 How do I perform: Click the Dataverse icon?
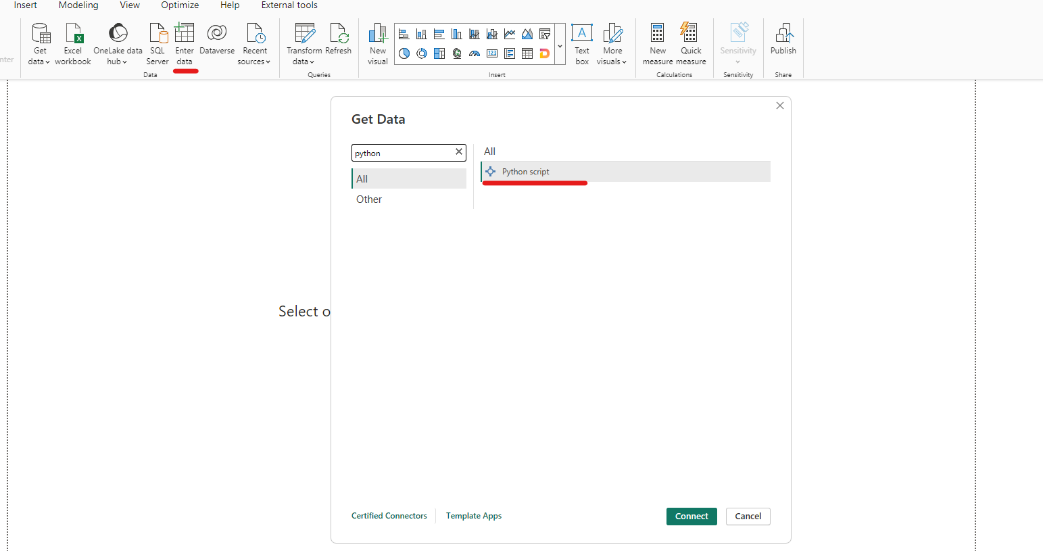(217, 39)
